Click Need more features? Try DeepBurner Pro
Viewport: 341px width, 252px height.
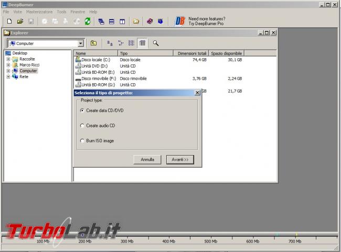coord(207,21)
